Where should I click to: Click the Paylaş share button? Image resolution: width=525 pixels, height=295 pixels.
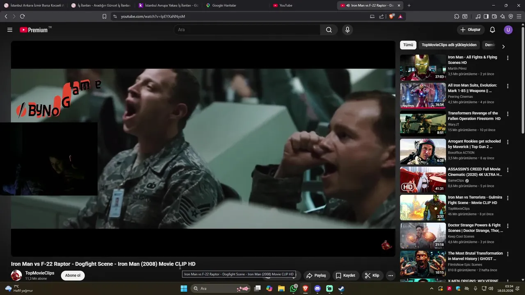click(316, 276)
